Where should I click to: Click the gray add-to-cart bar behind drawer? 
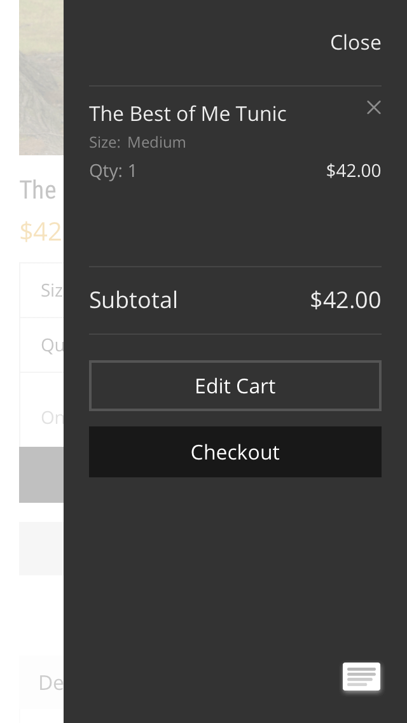[x=41, y=475]
